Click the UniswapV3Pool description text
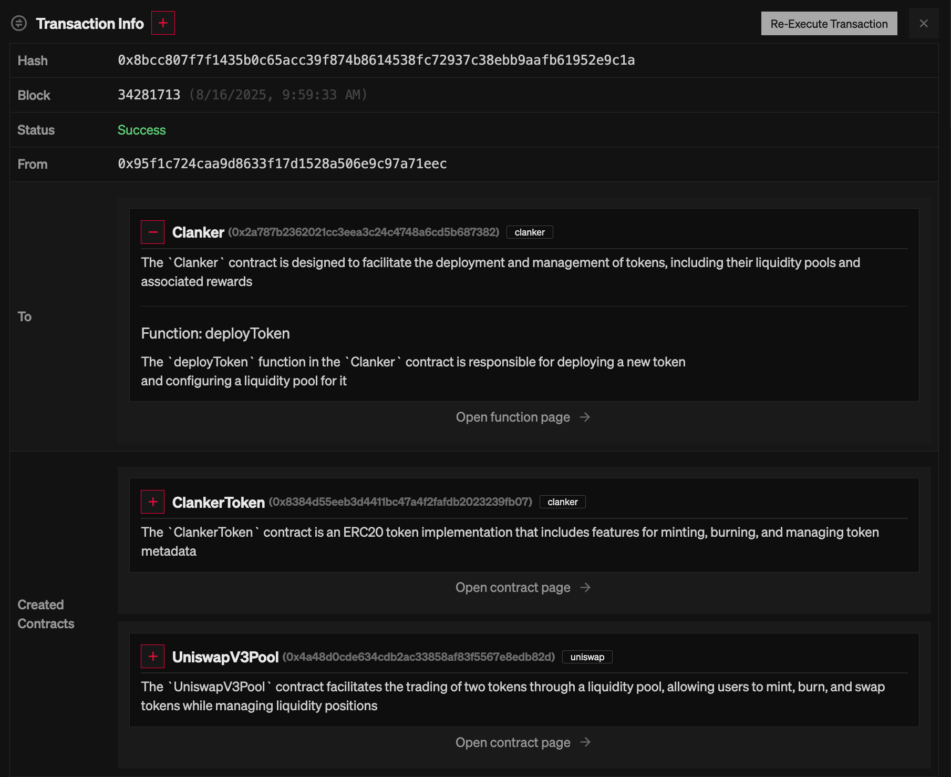The height and width of the screenshot is (777, 951). click(x=513, y=696)
